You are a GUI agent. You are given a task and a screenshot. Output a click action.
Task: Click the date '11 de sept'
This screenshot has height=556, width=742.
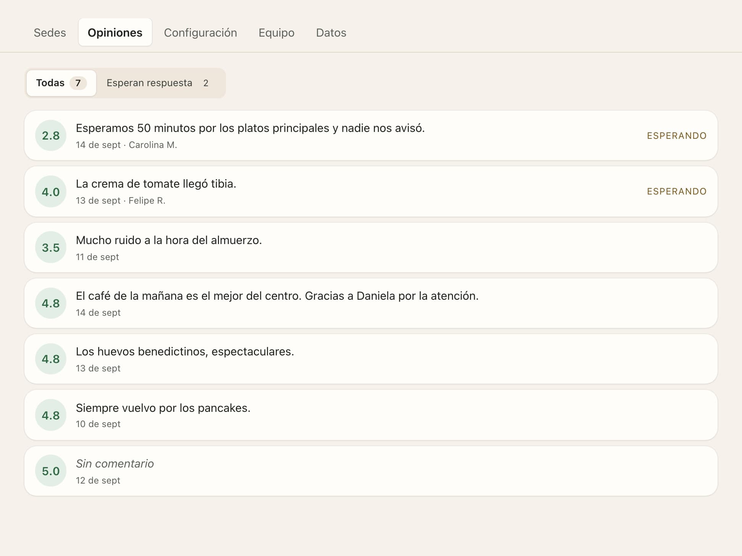(x=97, y=257)
